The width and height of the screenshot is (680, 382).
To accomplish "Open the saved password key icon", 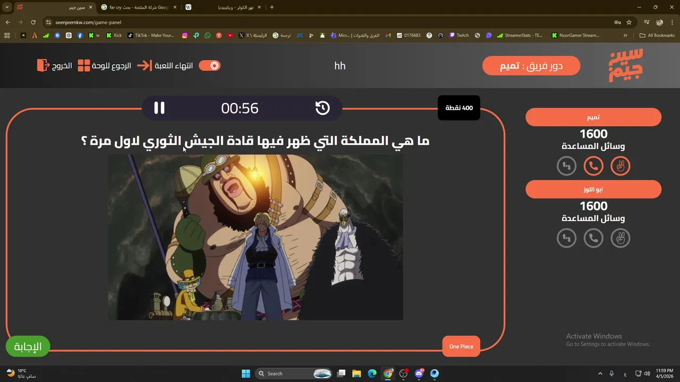I will [617, 22].
